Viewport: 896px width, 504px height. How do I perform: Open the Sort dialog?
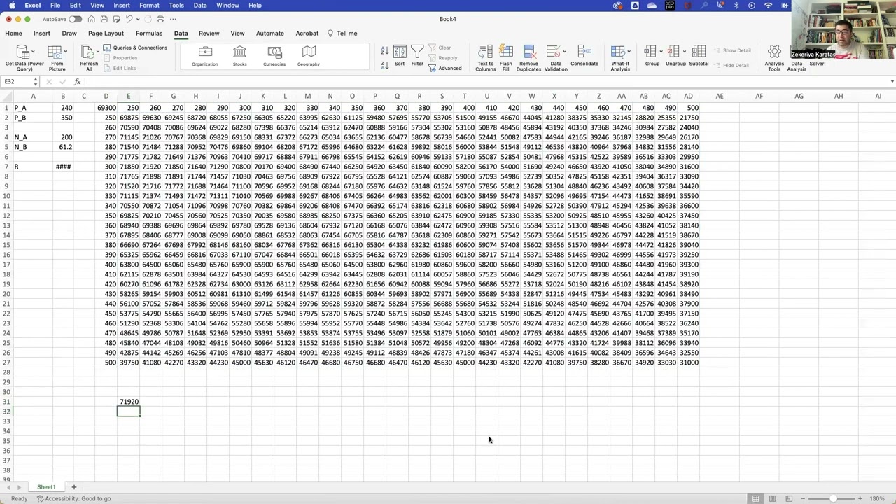point(400,56)
